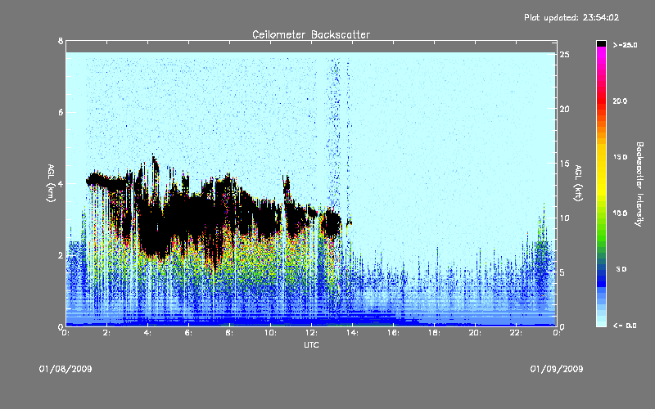Click the '6:' hour tick on the UTC axis
Viewport: 655px width, 409px height.
pos(189,333)
